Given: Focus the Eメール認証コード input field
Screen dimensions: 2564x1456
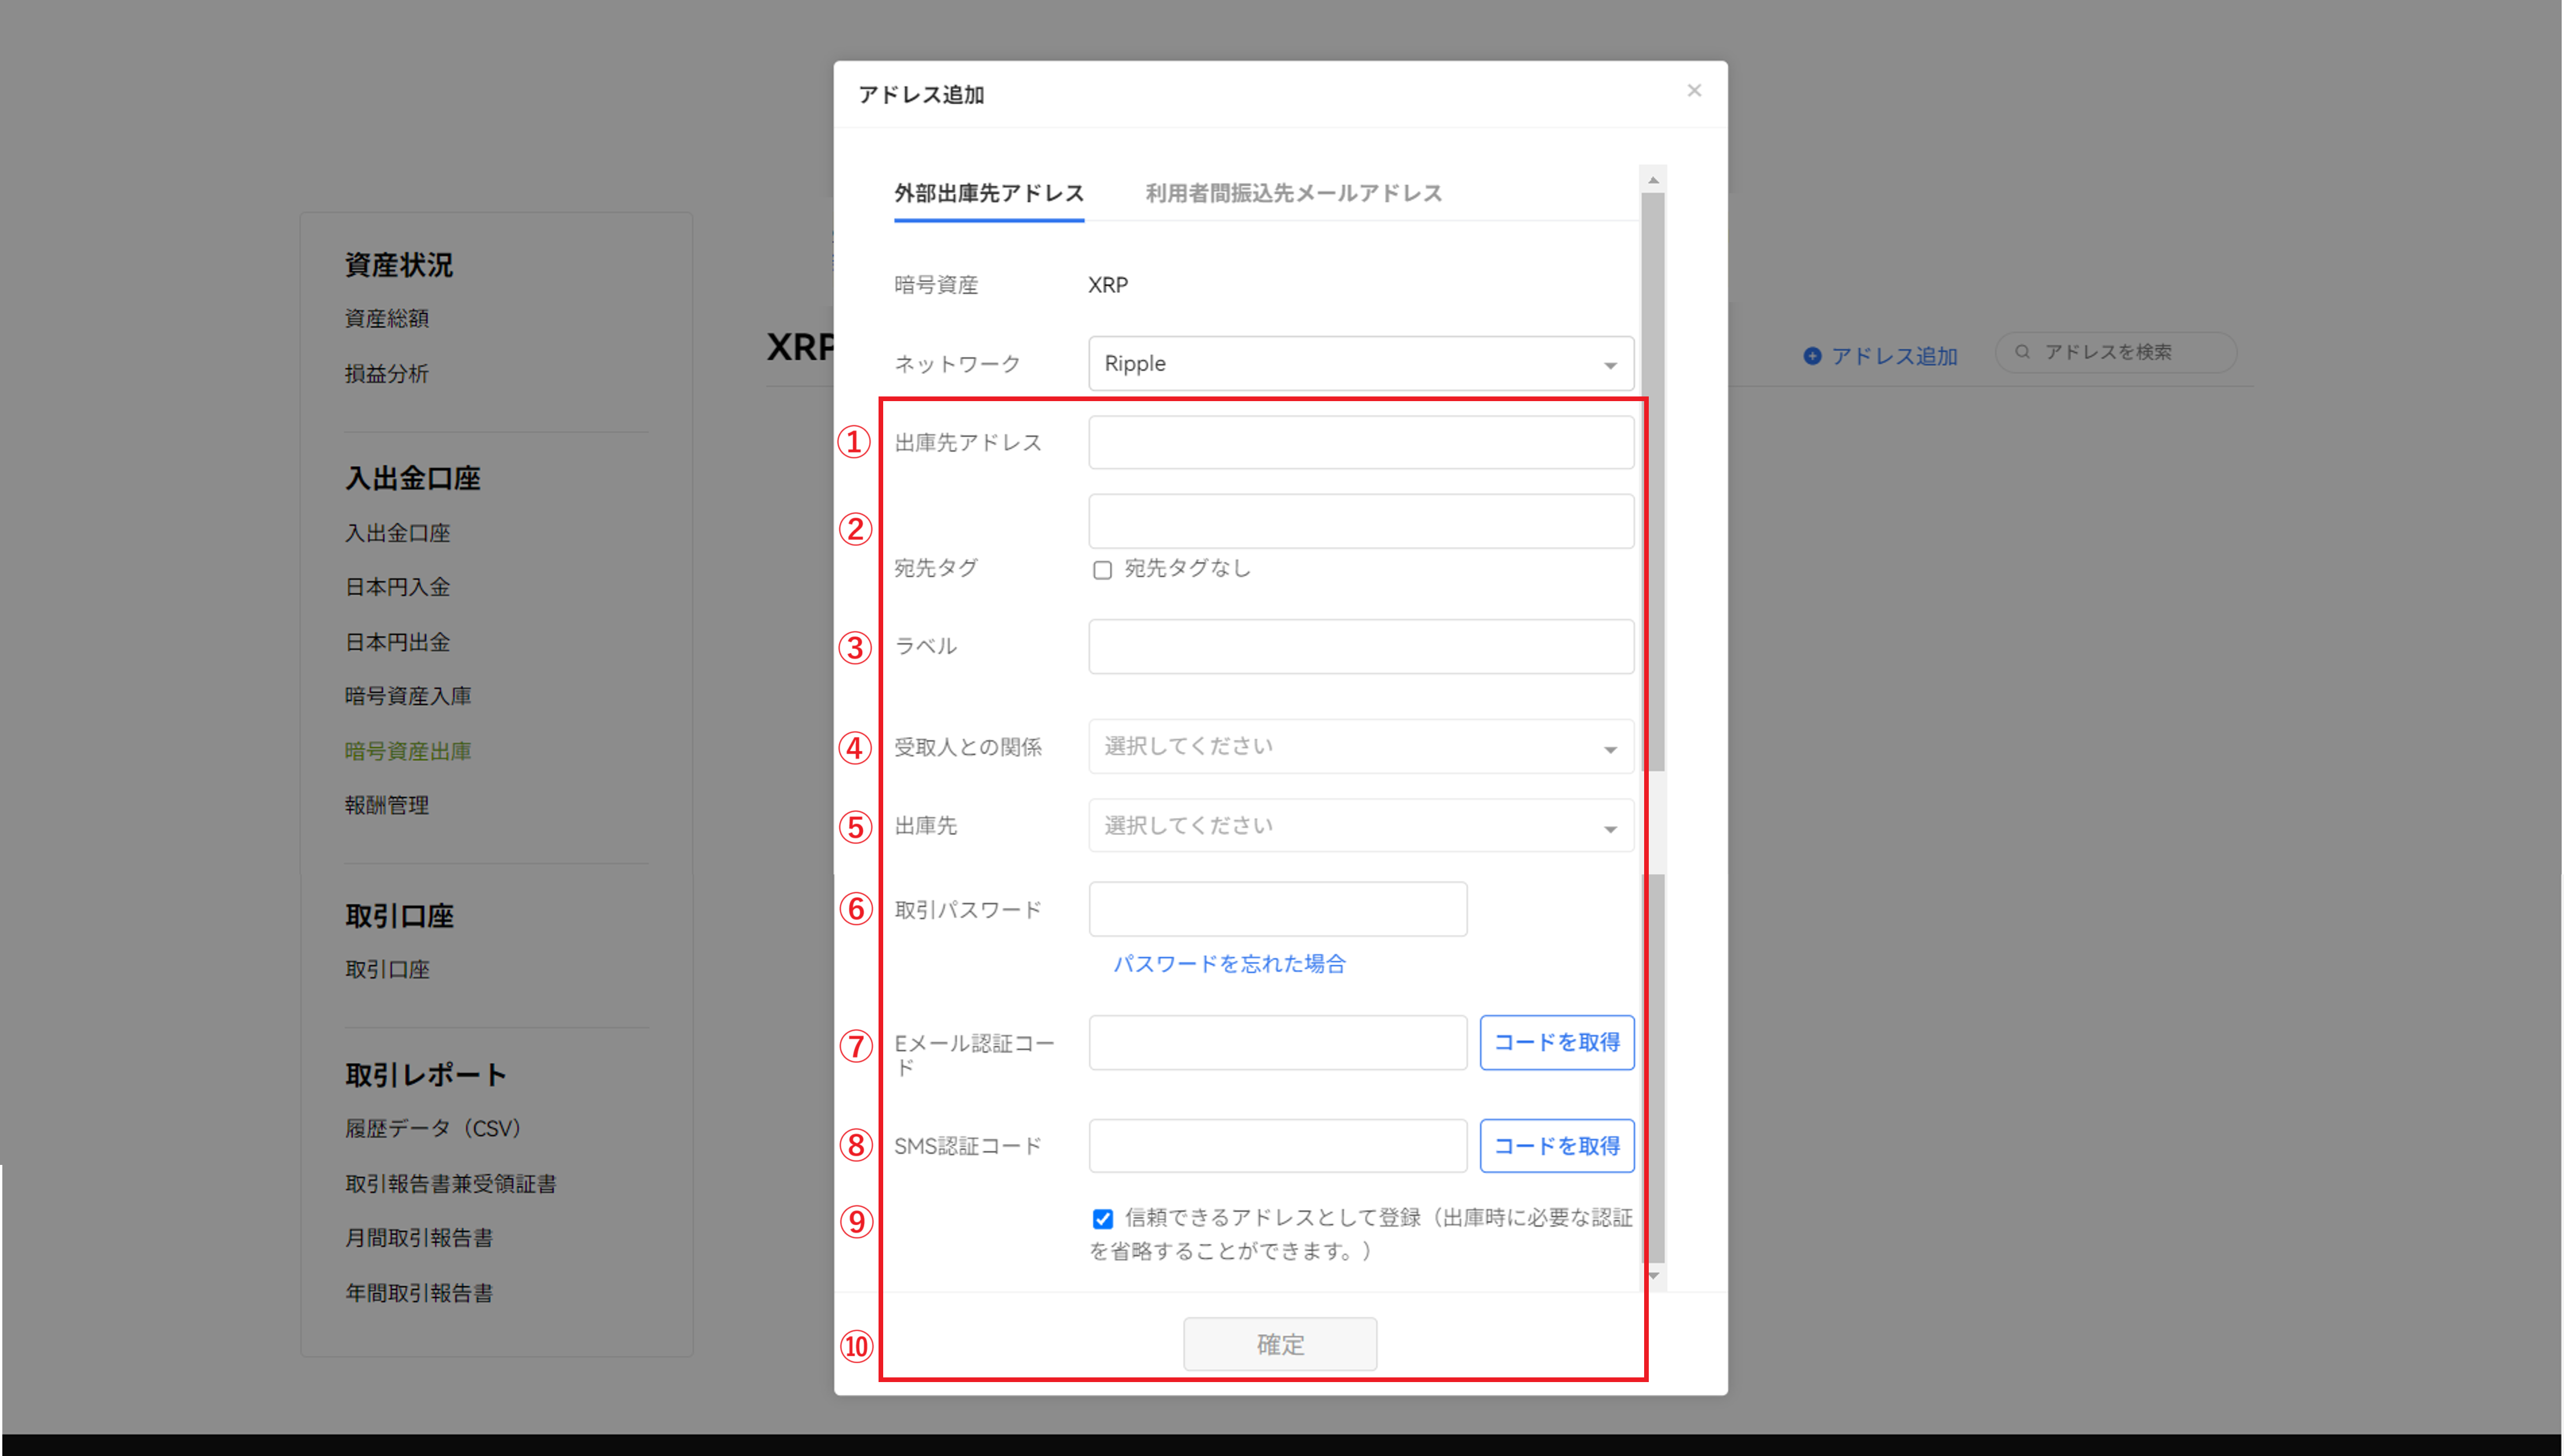Looking at the screenshot, I should pos(1277,1043).
